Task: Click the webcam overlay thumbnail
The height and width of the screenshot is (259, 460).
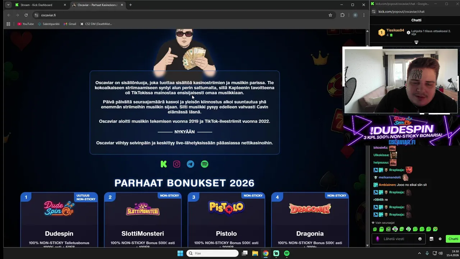Action: pos(401,81)
